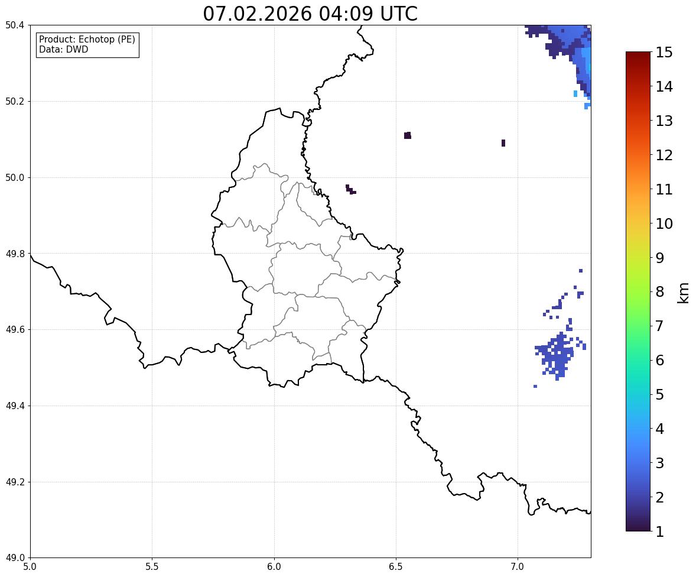Click colorbar tick label 14
The image size is (696, 577).
click(x=664, y=87)
